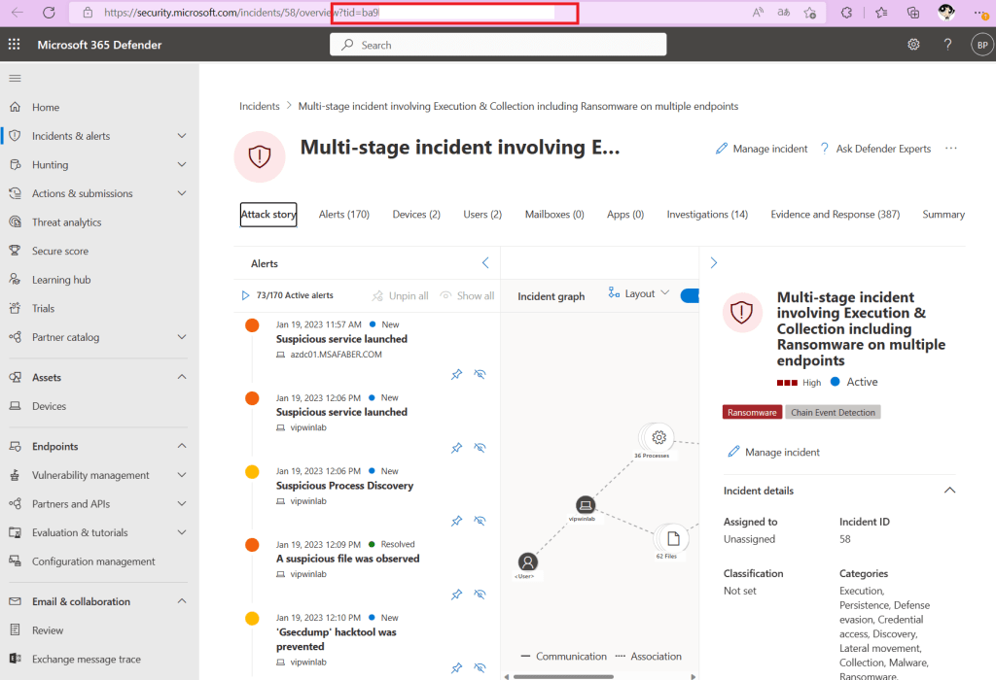Expand Incidents & alerts in sidebar
This screenshot has width=996, height=680.
coord(182,136)
